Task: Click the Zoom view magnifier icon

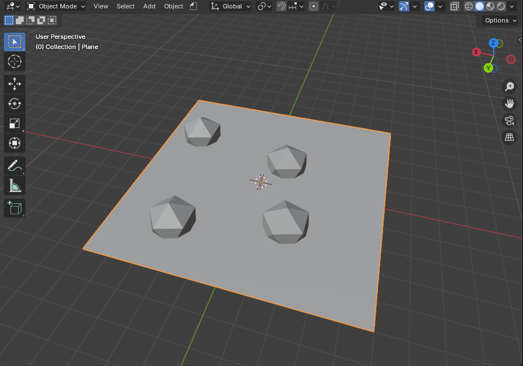Action: pyautogui.click(x=509, y=87)
